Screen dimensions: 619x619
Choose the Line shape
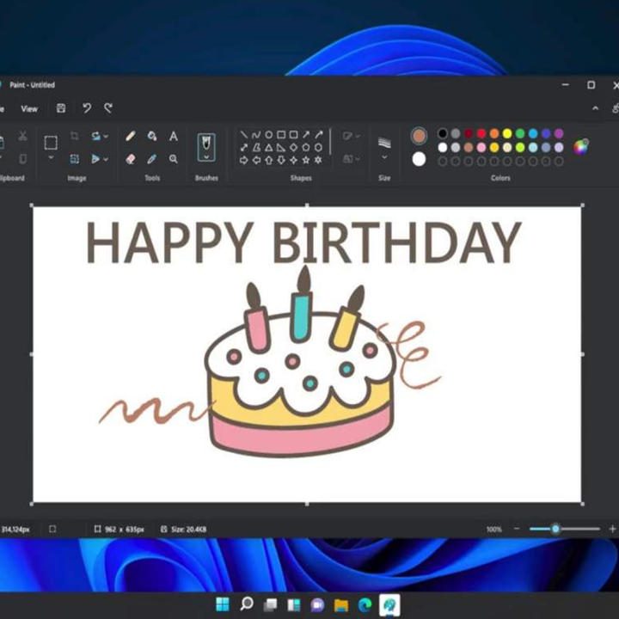click(244, 135)
